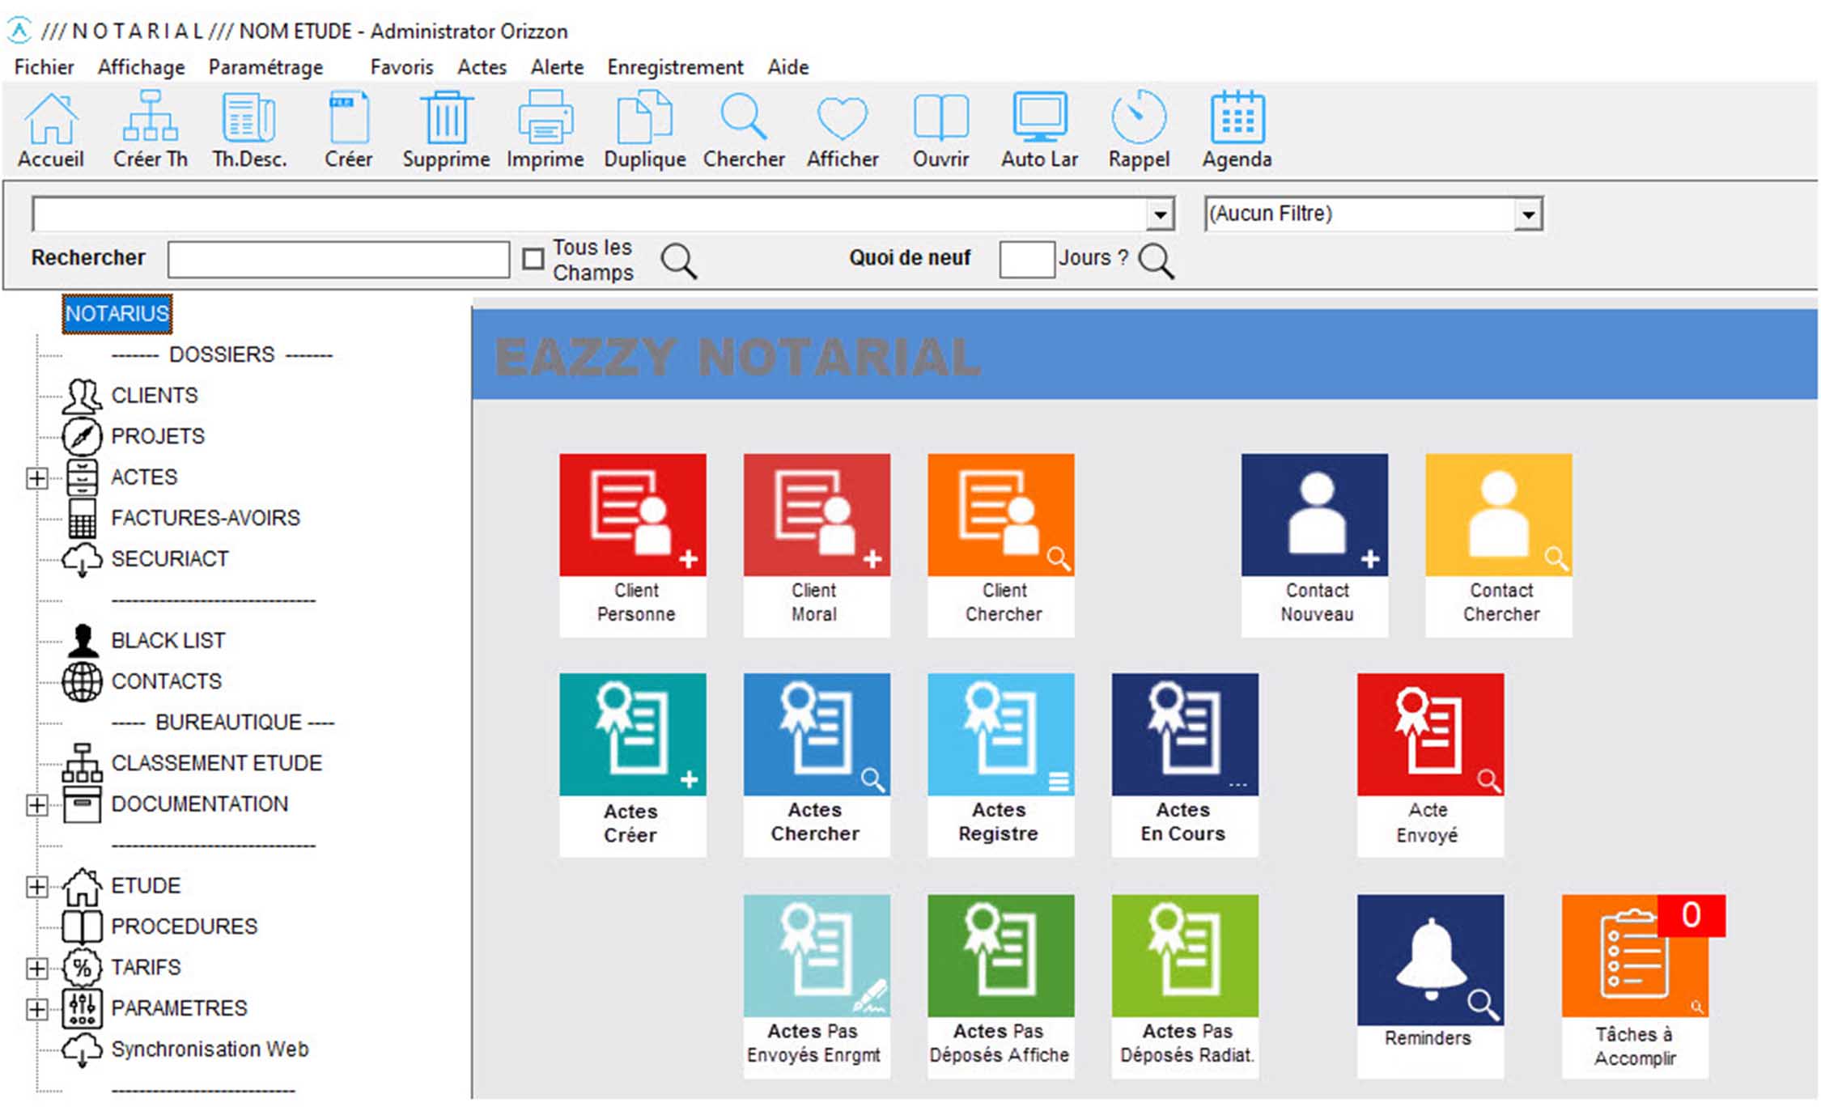Screen dimensions: 1821x1111
Task: Select PROCEDURES in the tree
Action: coord(184,926)
